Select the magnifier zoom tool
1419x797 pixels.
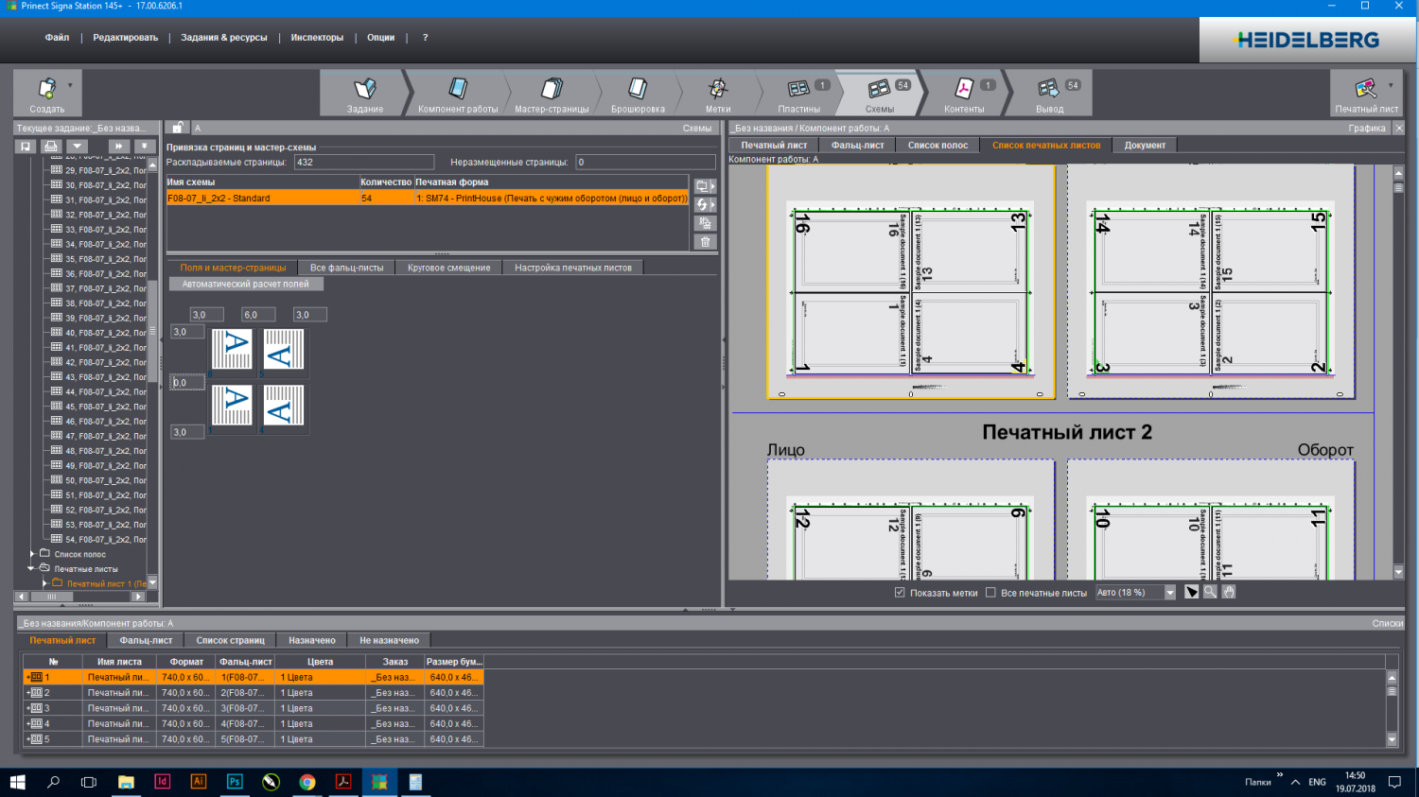[1210, 592]
